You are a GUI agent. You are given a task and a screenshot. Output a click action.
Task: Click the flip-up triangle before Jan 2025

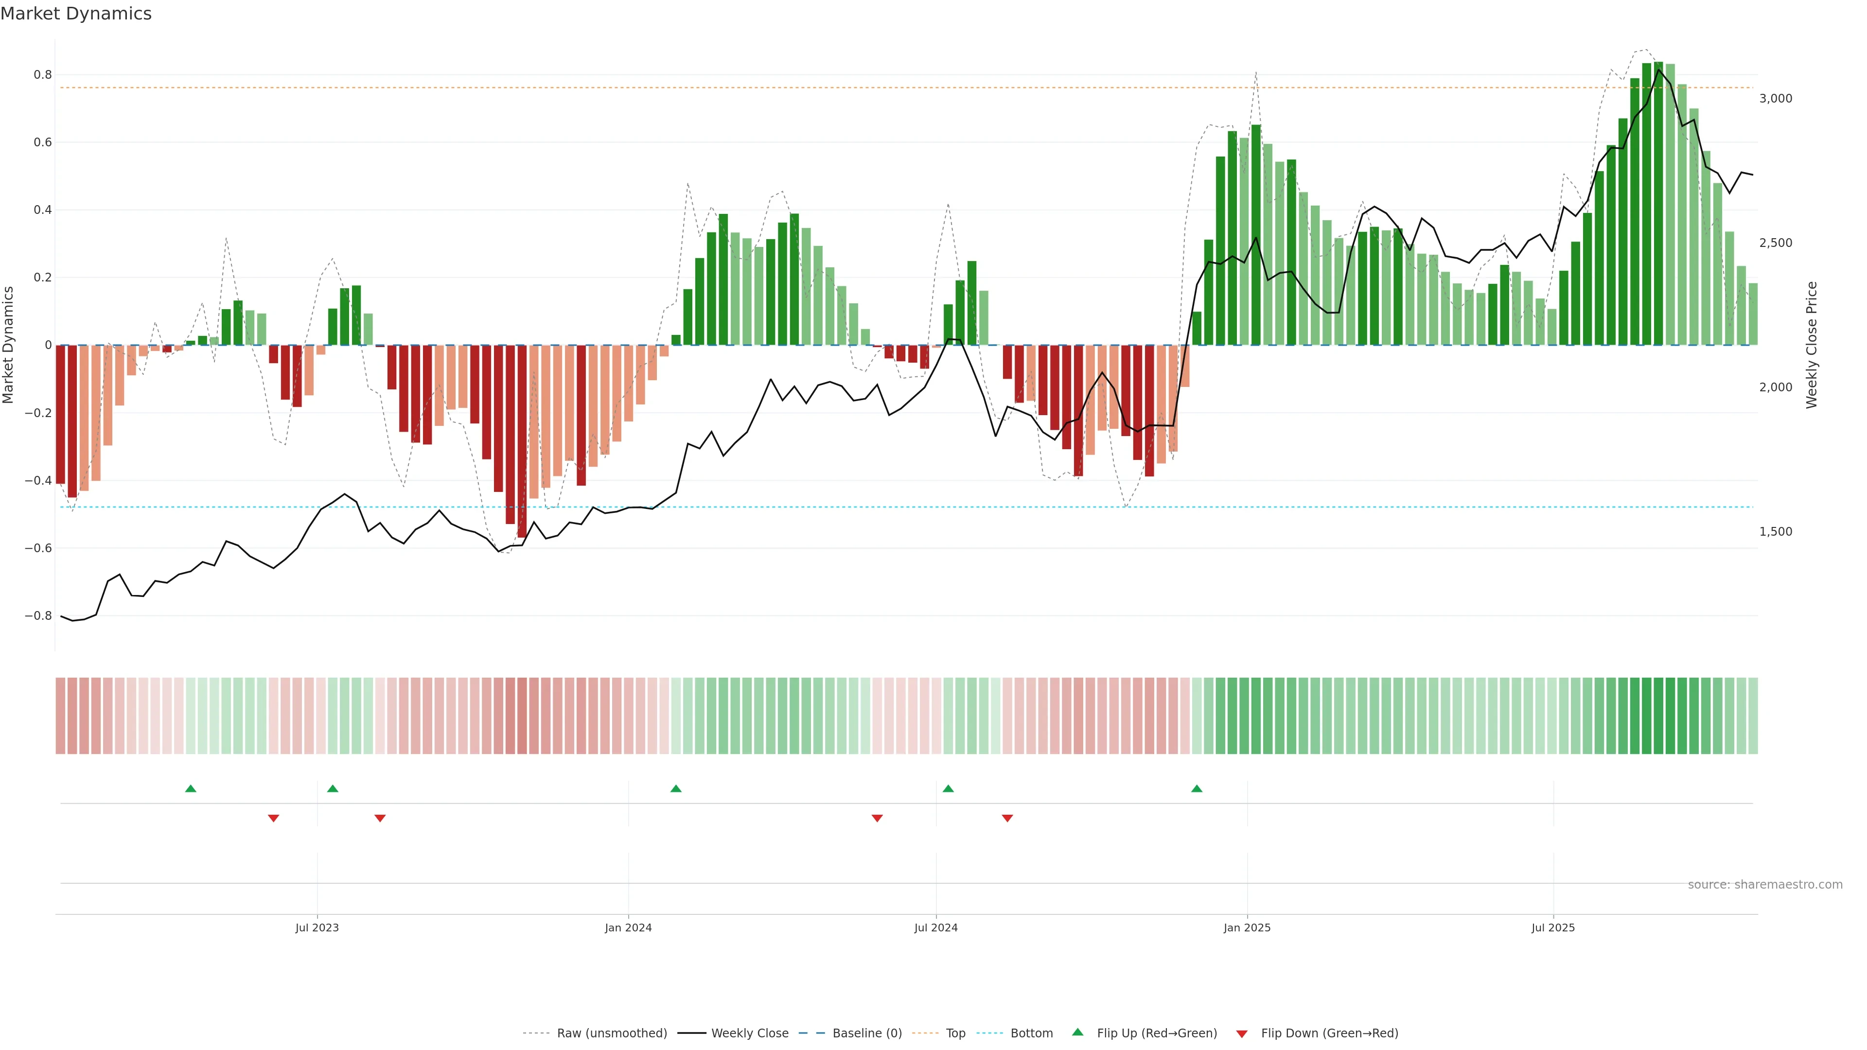point(1197,788)
